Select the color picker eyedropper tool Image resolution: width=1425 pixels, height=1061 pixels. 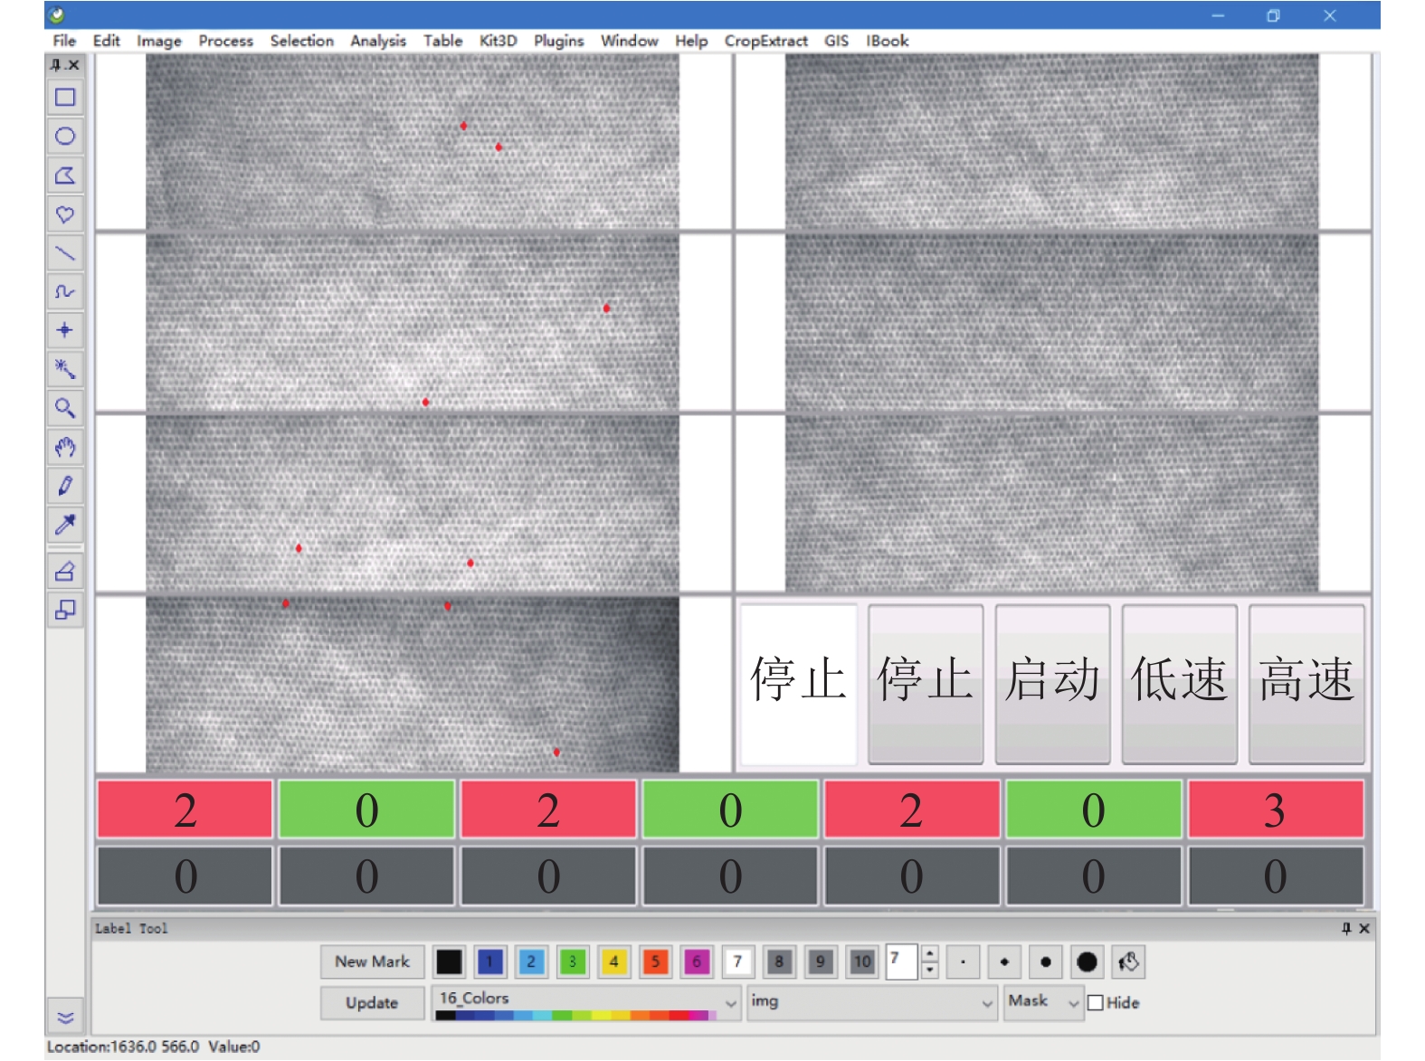65,525
